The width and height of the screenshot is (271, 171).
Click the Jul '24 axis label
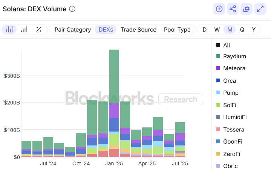click(x=48, y=163)
